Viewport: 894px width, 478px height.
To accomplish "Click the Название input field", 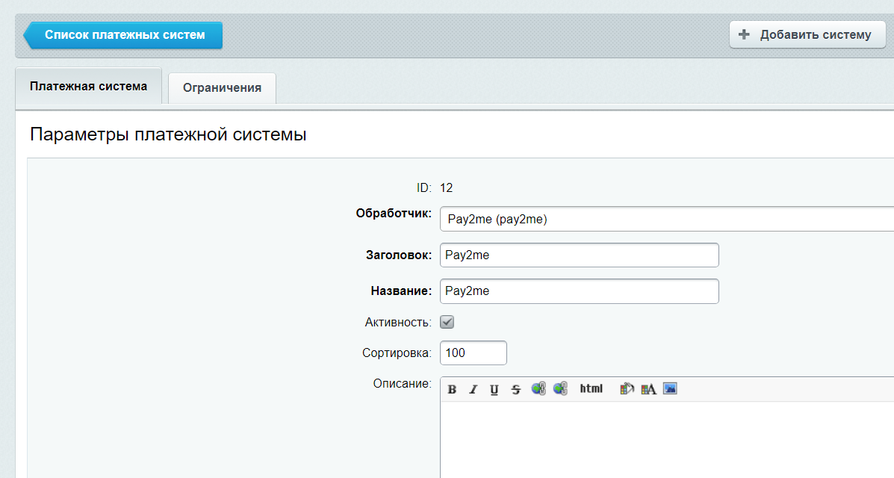I will [x=579, y=291].
